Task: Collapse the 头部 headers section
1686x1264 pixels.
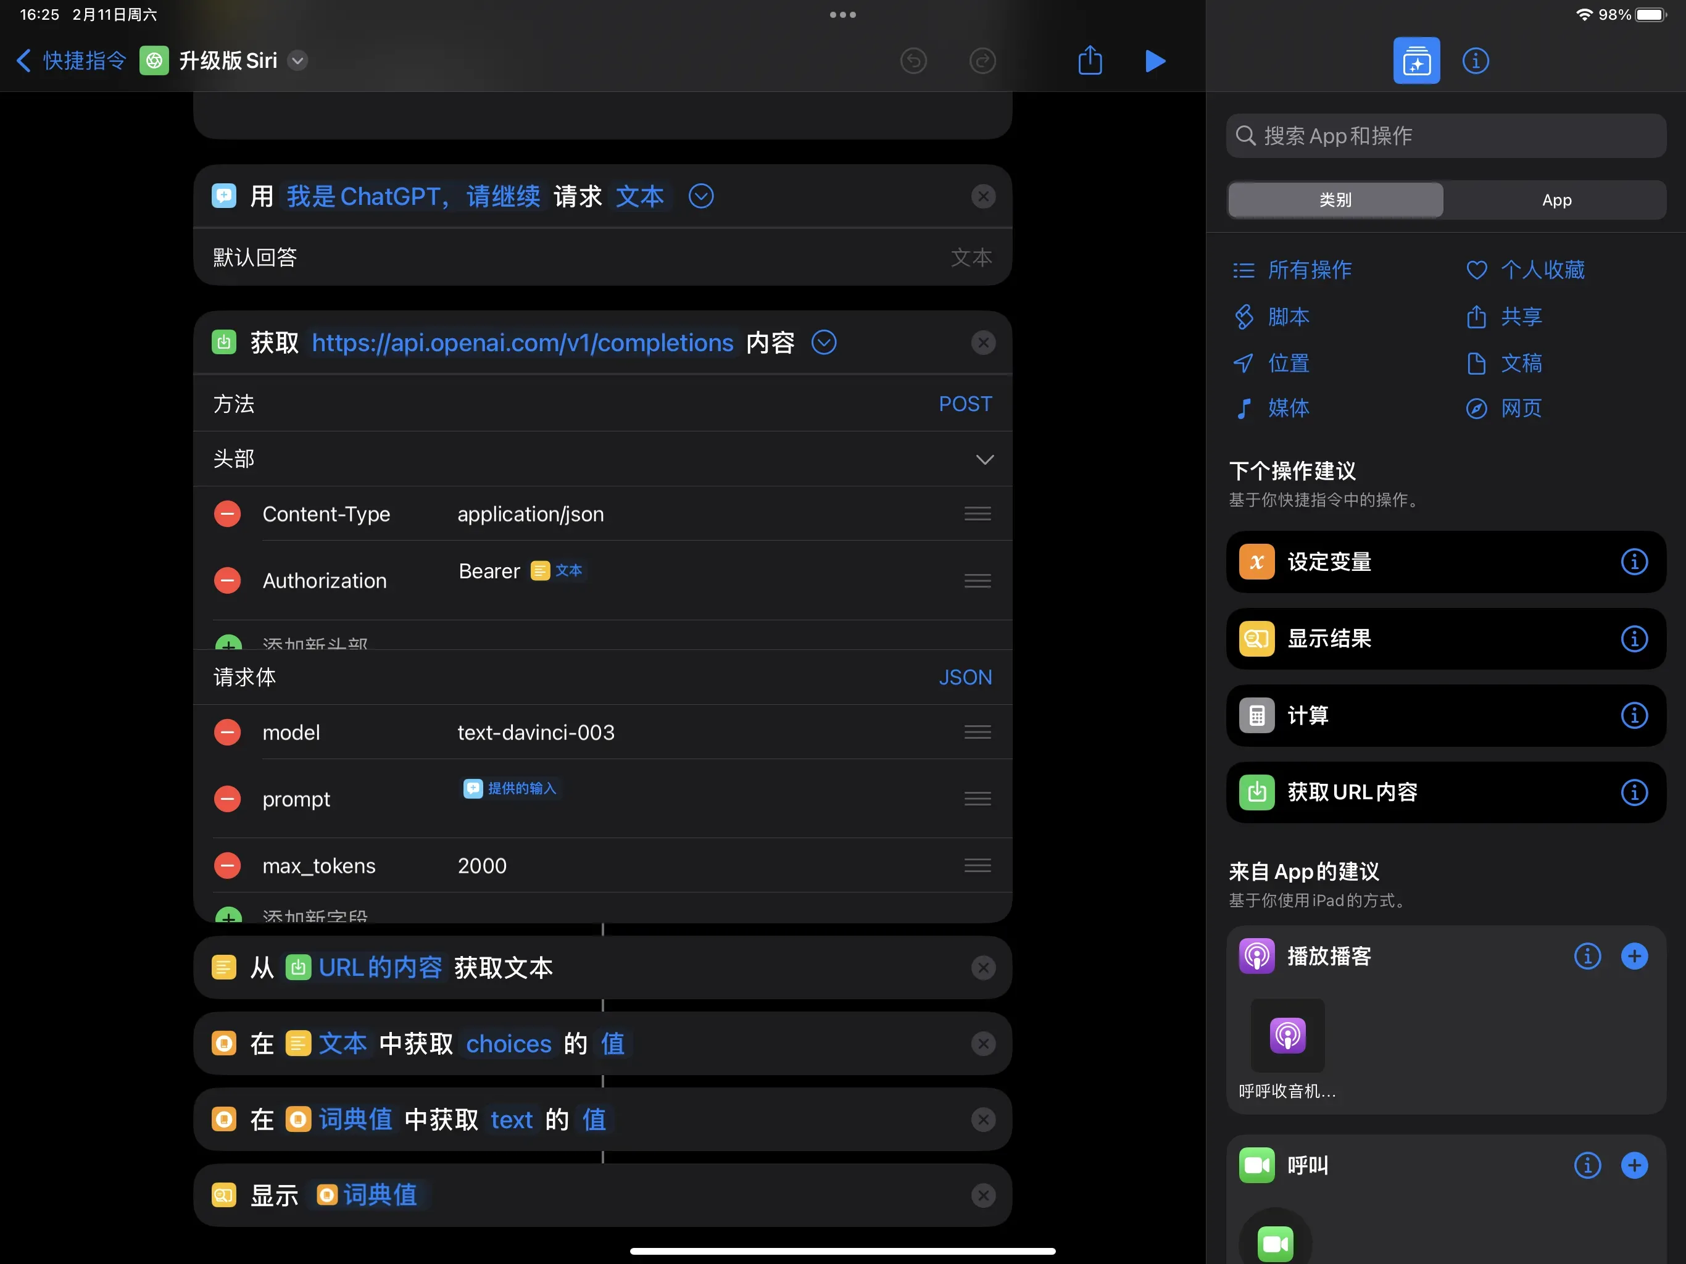Action: [x=985, y=459]
